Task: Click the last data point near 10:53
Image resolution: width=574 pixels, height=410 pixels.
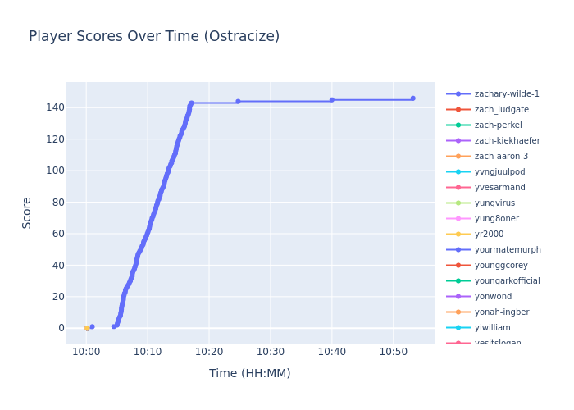Action: click(412, 98)
